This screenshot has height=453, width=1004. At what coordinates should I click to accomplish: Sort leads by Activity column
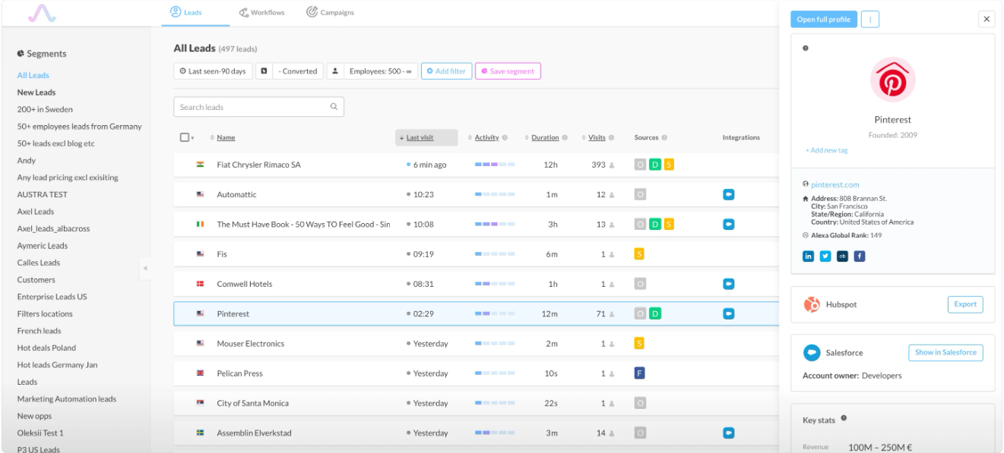click(x=486, y=137)
